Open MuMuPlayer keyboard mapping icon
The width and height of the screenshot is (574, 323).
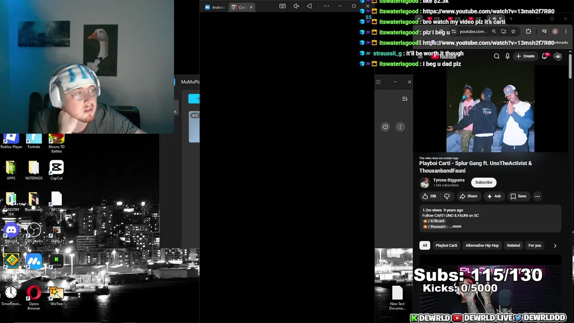click(x=283, y=6)
